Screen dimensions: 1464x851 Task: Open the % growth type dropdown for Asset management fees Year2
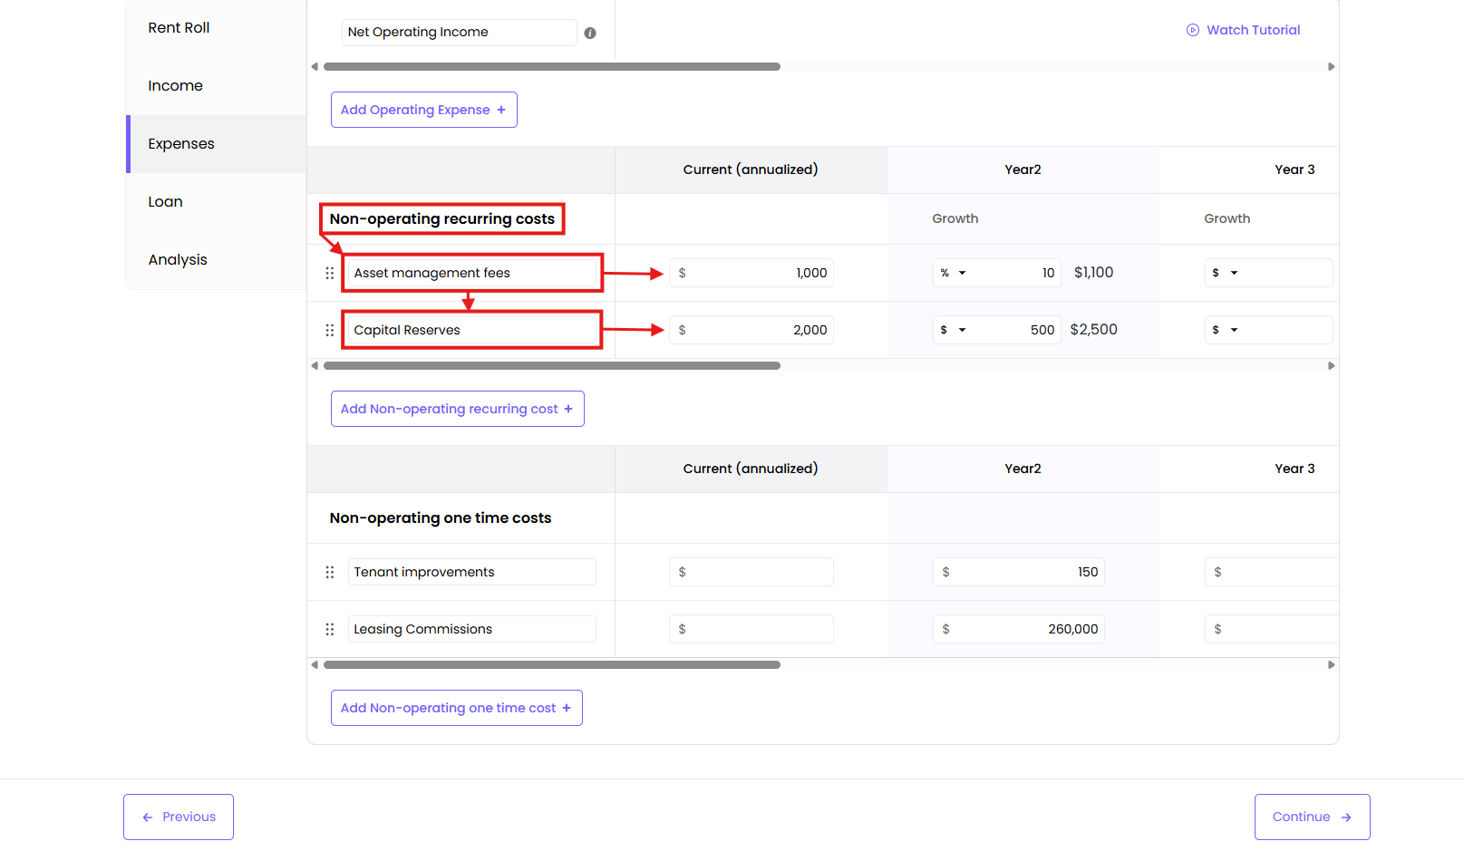tap(954, 273)
